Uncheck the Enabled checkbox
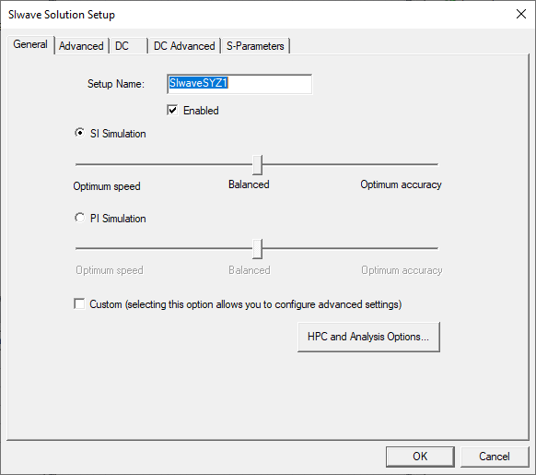Screen dimensions: 536x475 click(x=172, y=111)
